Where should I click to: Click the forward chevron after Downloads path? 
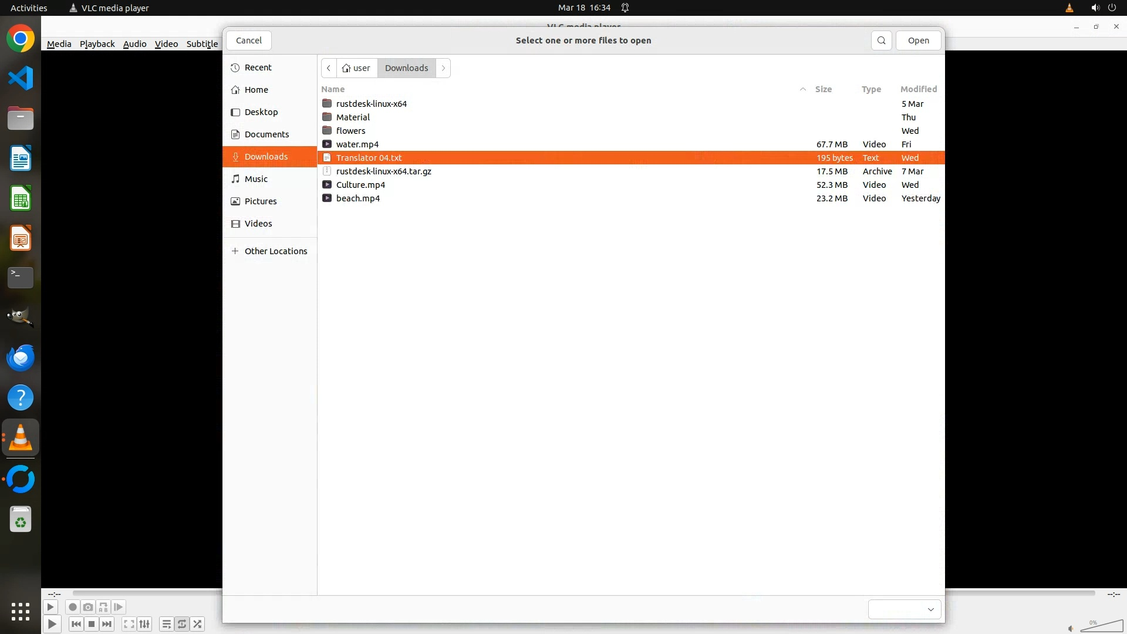[x=443, y=68]
